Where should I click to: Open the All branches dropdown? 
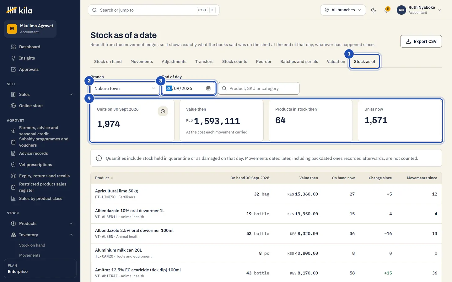(x=343, y=10)
